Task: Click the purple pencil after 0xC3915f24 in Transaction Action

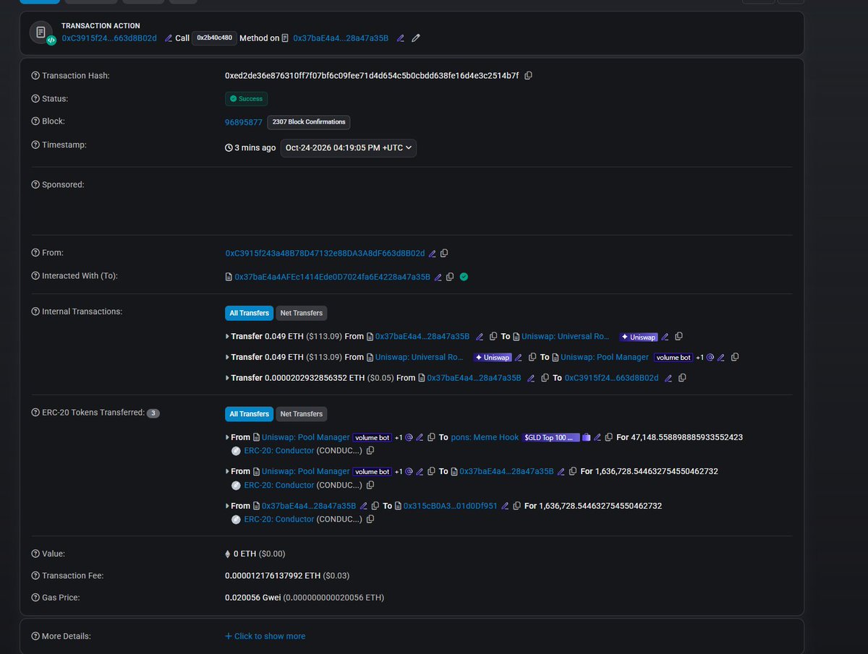Action: [169, 38]
